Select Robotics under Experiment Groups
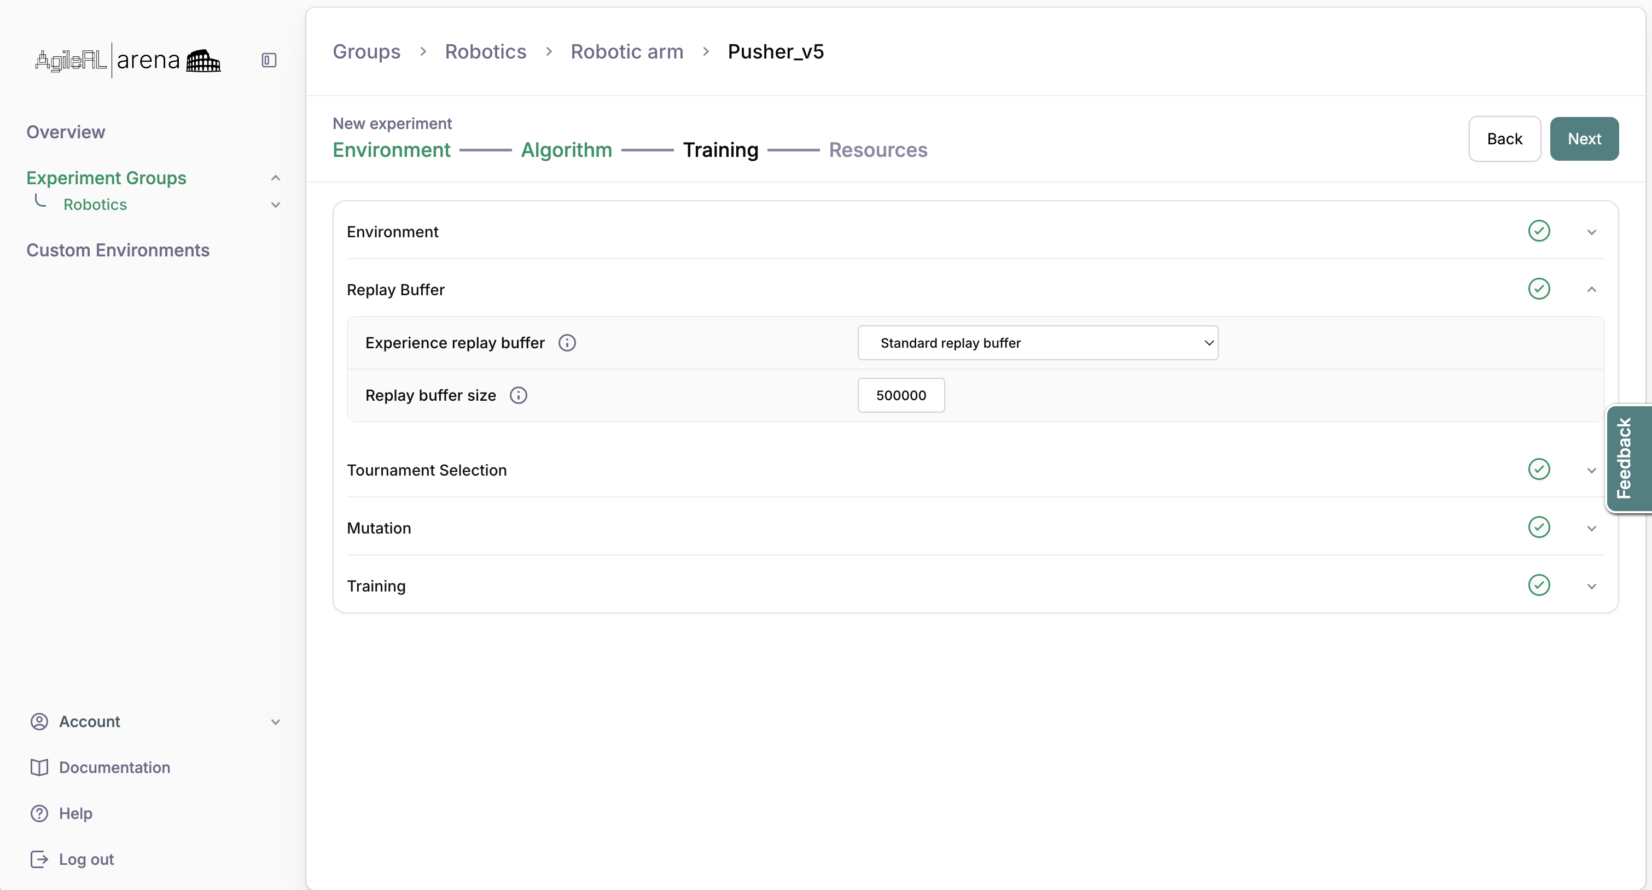The width and height of the screenshot is (1652, 890). (x=95, y=204)
